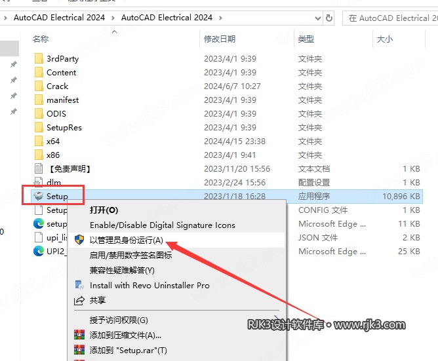Image resolution: width=438 pixels, height=361 pixels.
Task: Click second AutoCAD Electrical 2024 breadcrumb
Action: click(x=167, y=18)
